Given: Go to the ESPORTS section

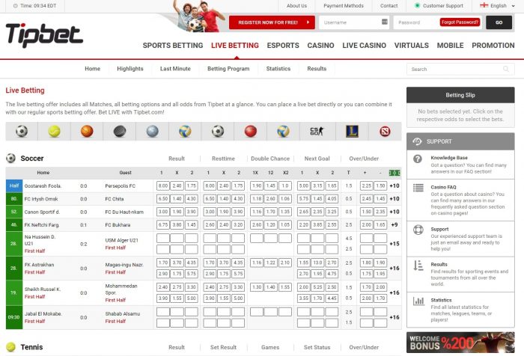Looking at the screenshot, I should coord(283,46).
